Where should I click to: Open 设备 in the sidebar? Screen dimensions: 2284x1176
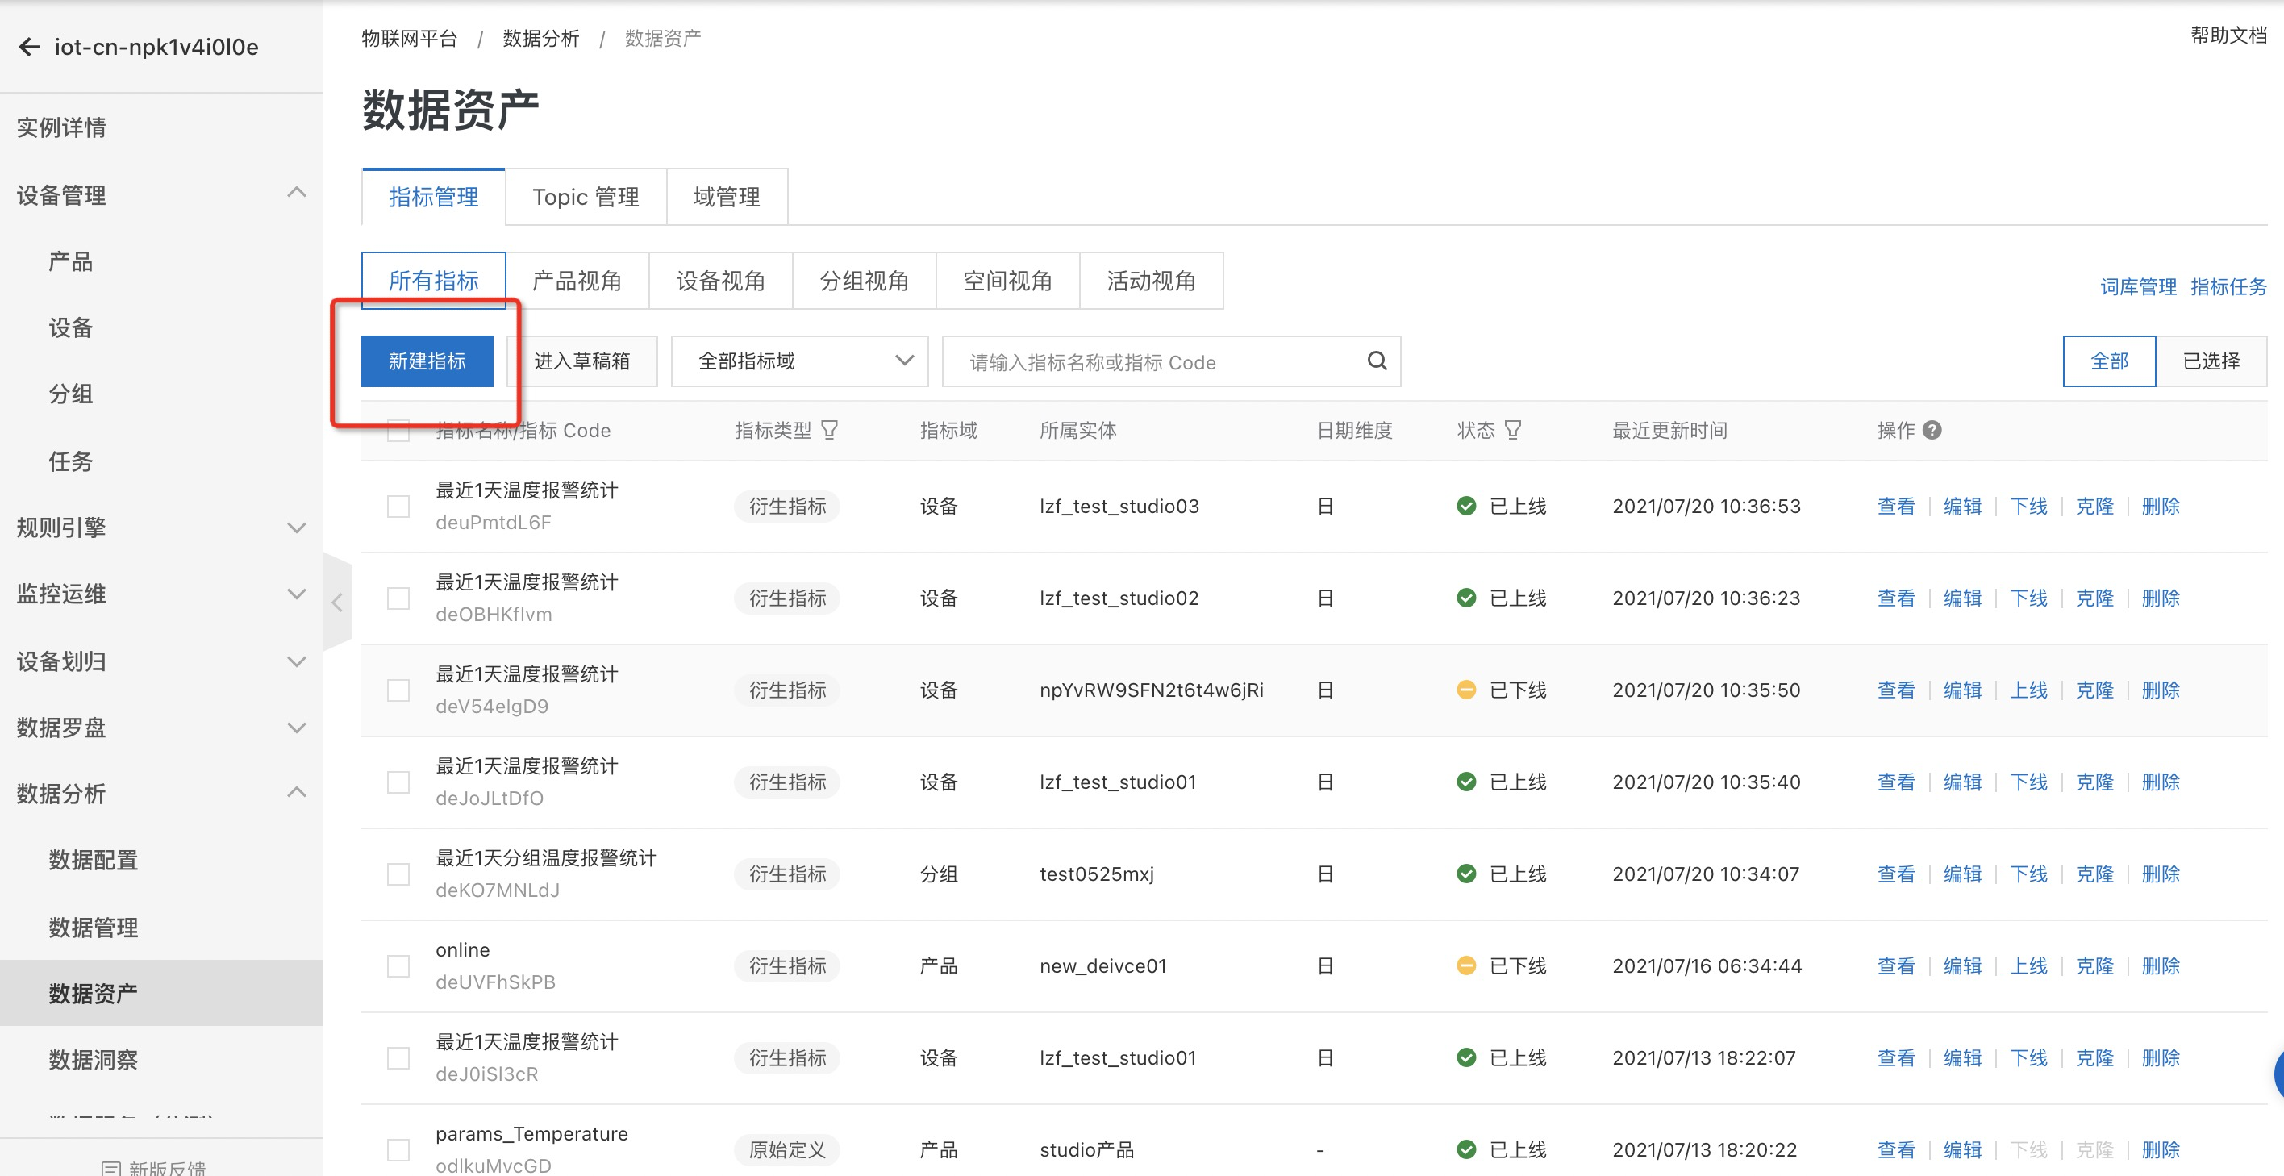pyautogui.click(x=71, y=328)
